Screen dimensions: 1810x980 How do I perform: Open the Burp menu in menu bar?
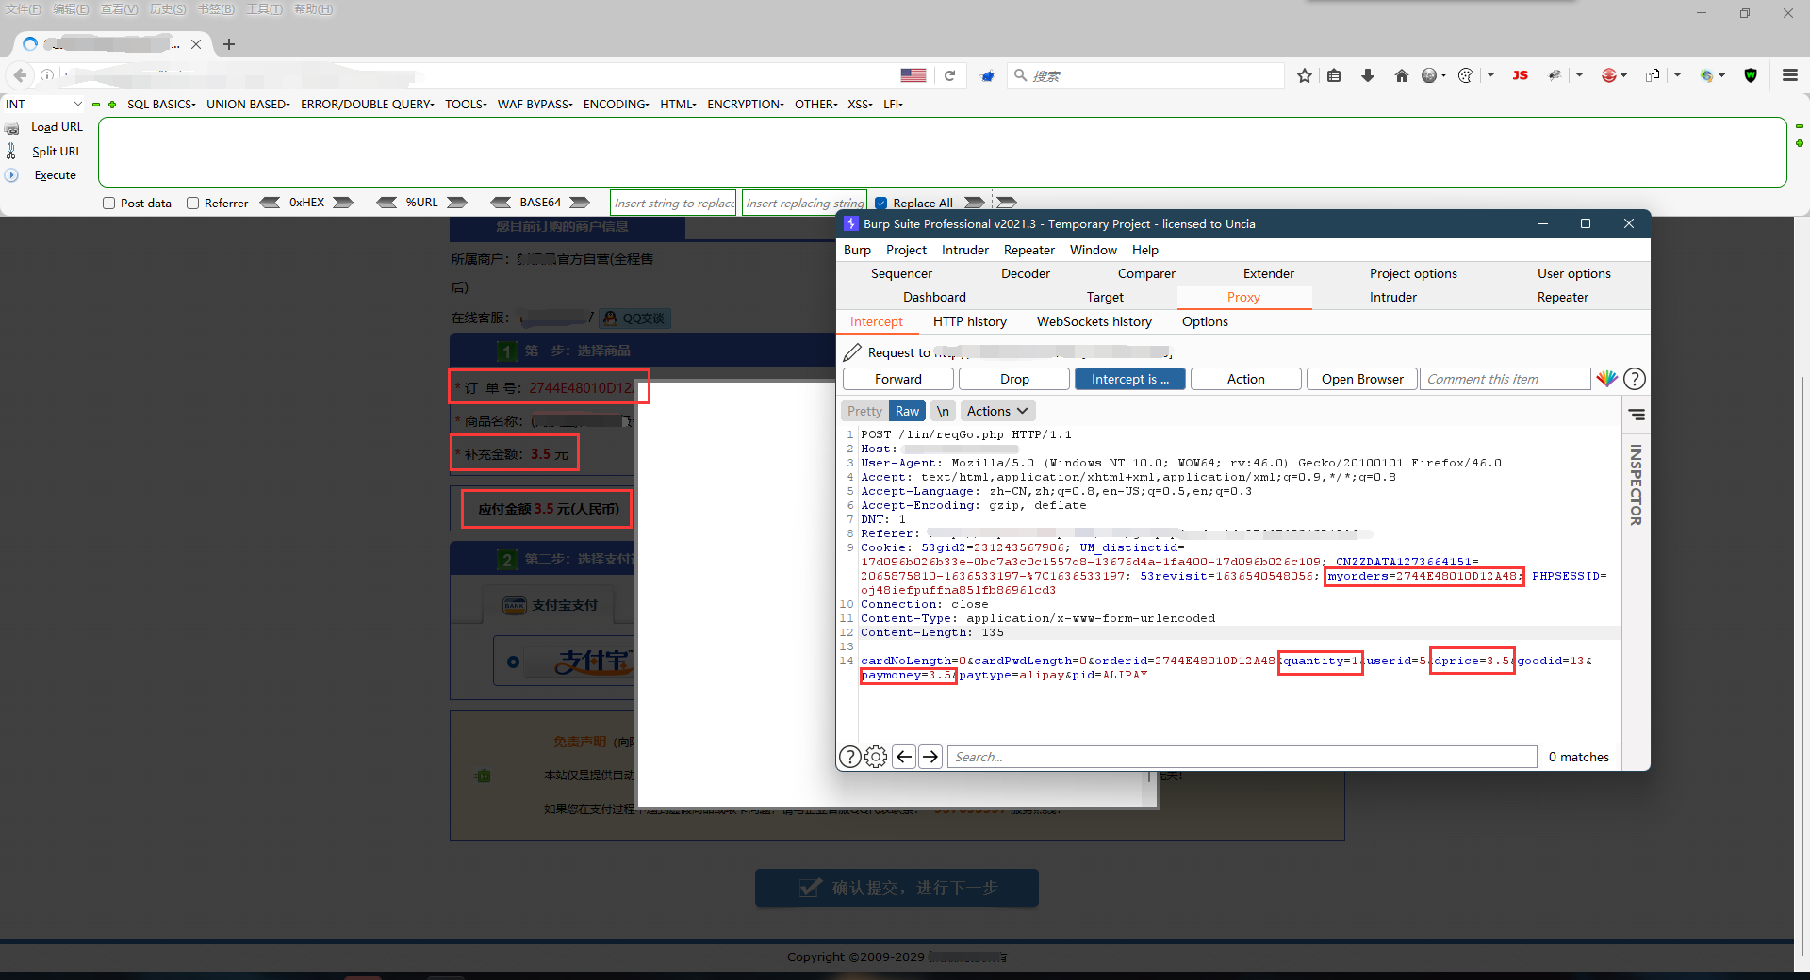point(857,250)
